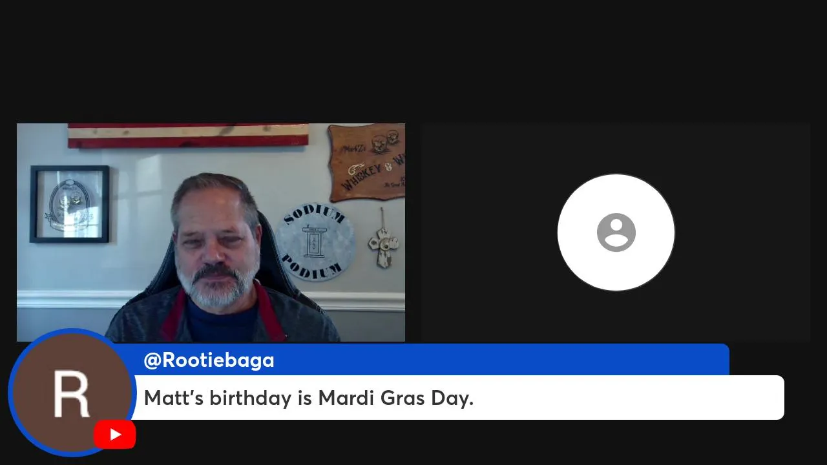Click the white circle around guest placeholder
Image resolution: width=827 pixels, height=465 pixels.
coord(616,232)
